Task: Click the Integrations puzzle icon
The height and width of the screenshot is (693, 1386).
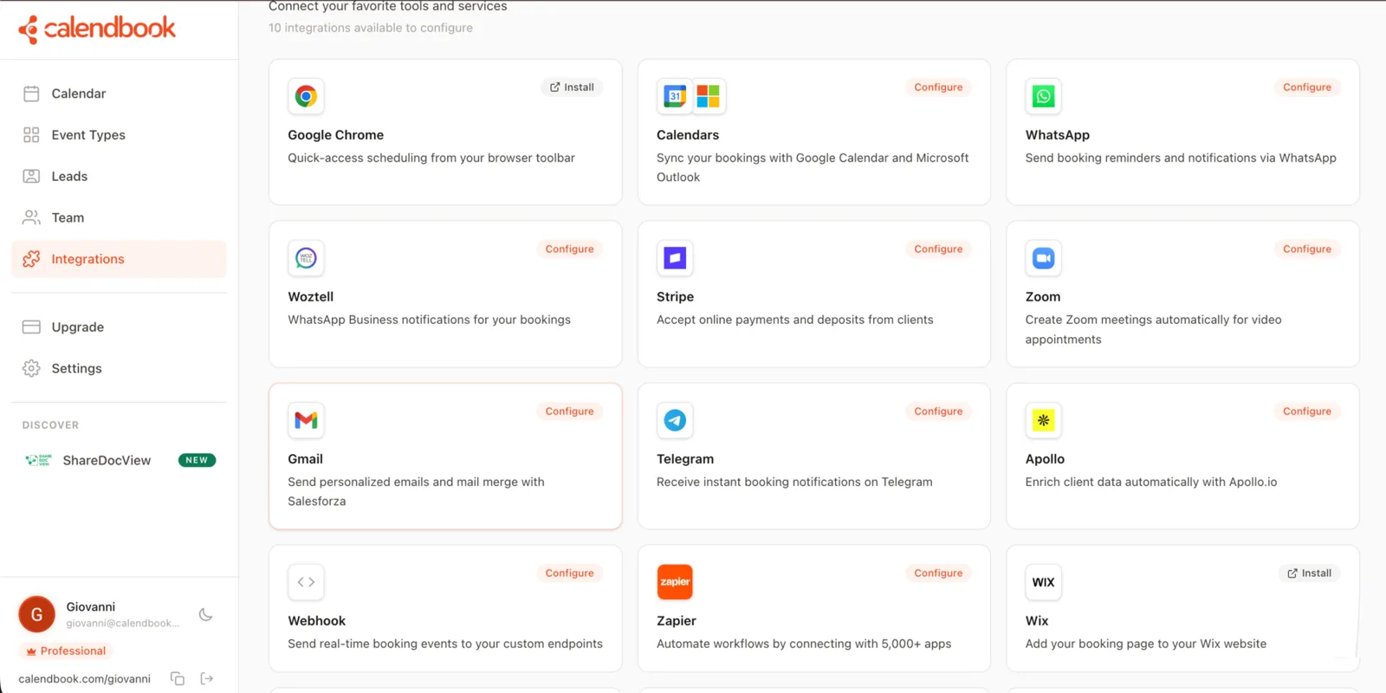Action: pyautogui.click(x=31, y=259)
